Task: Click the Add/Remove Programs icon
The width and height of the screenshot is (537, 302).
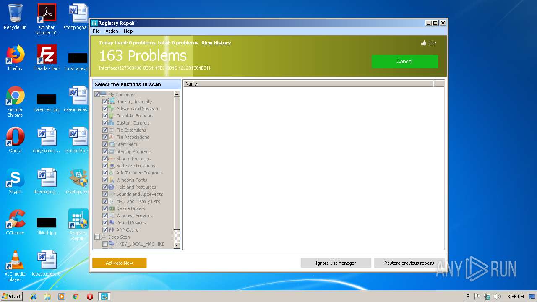Action: pyautogui.click(x=112, y=173)
